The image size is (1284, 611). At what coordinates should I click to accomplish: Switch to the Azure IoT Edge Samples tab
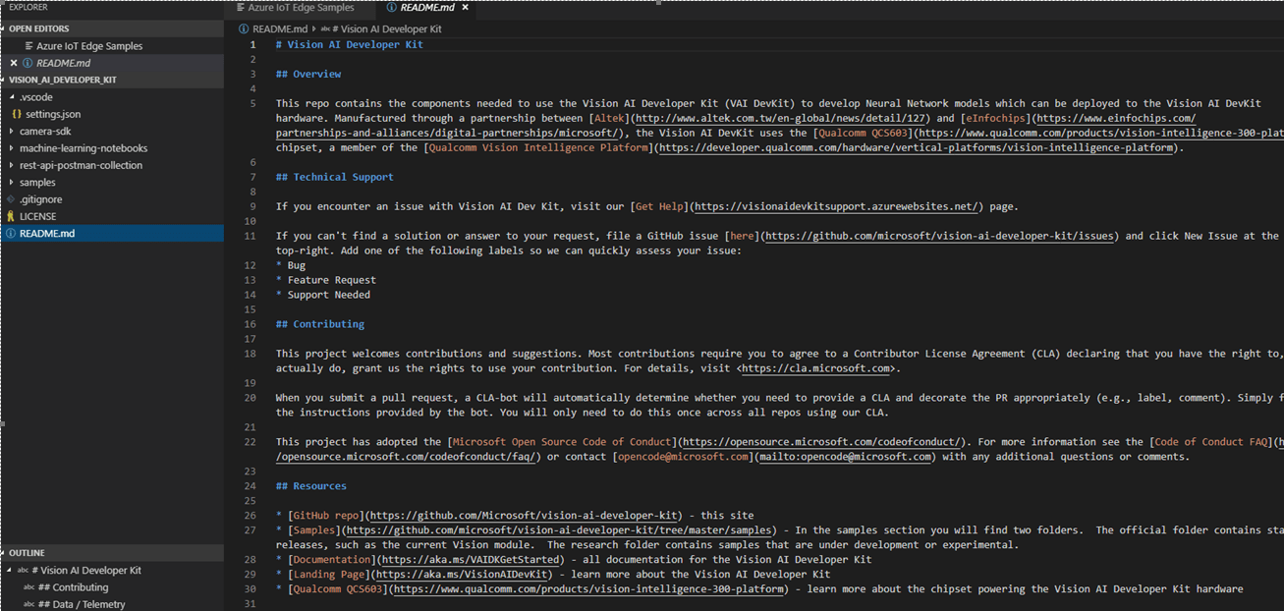click(x=302, y=8)
